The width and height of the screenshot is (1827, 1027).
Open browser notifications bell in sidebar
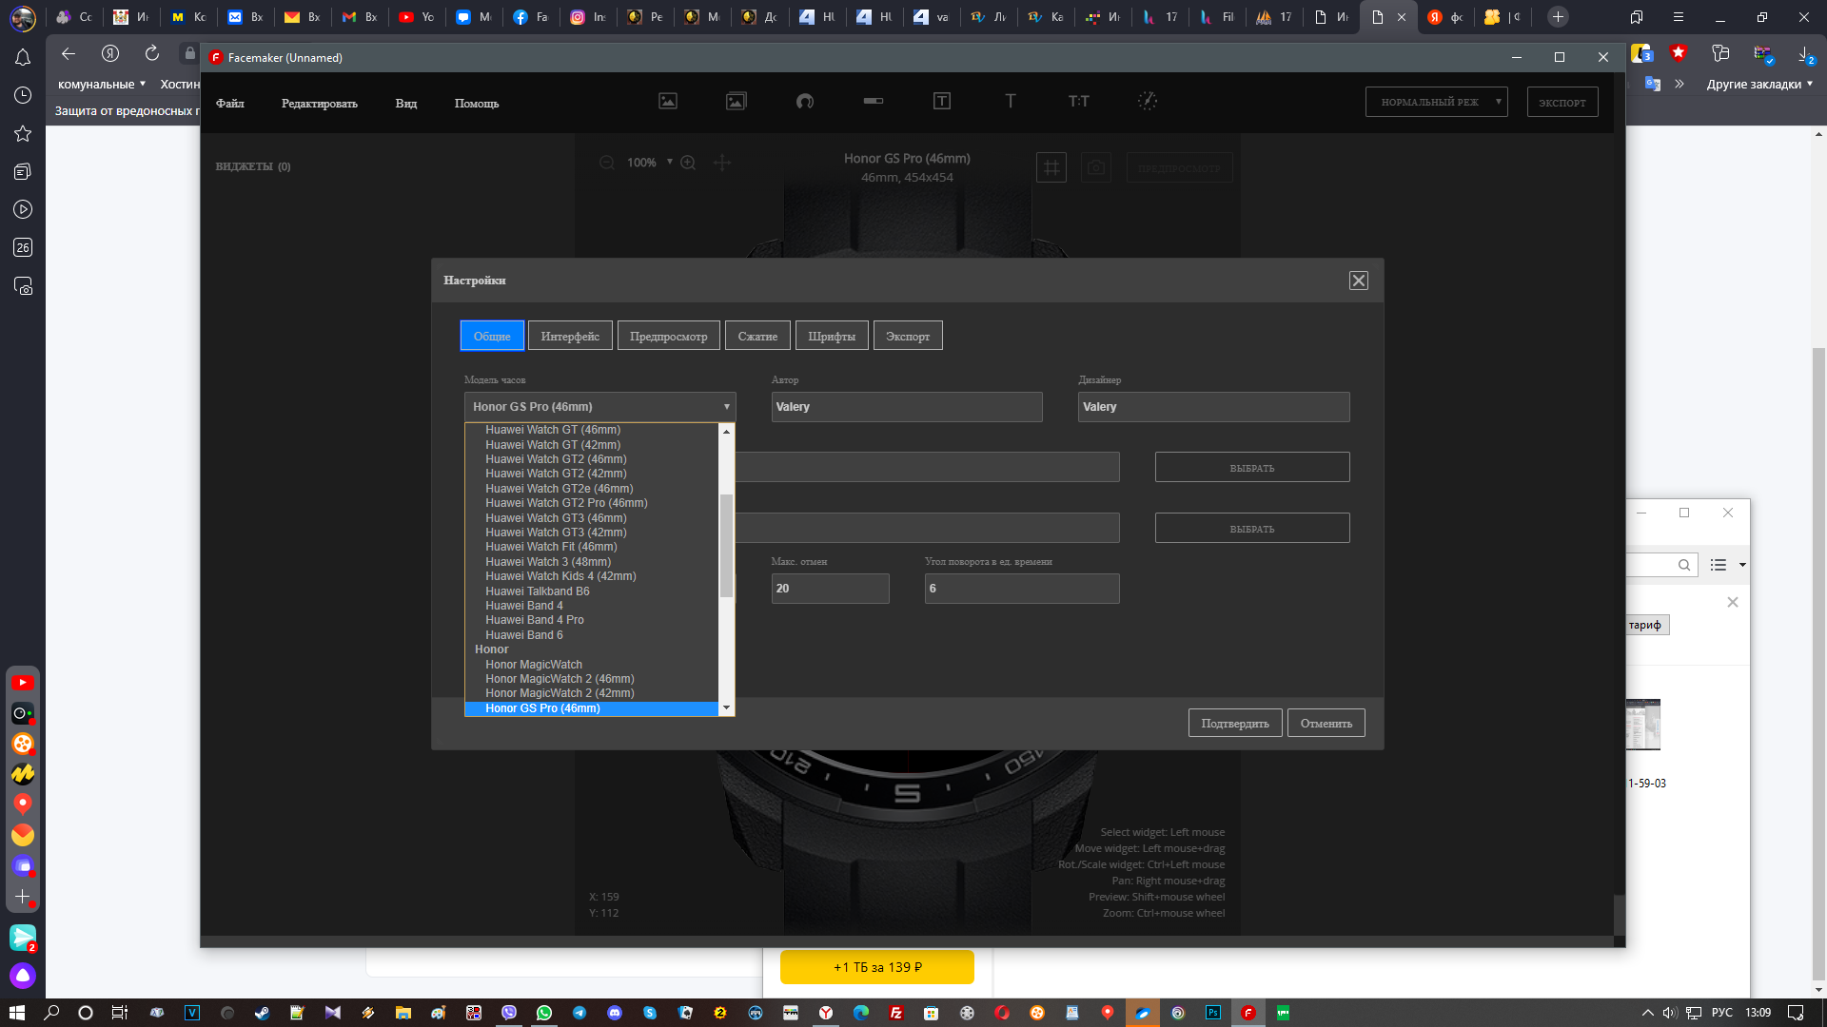pos(23,58)
